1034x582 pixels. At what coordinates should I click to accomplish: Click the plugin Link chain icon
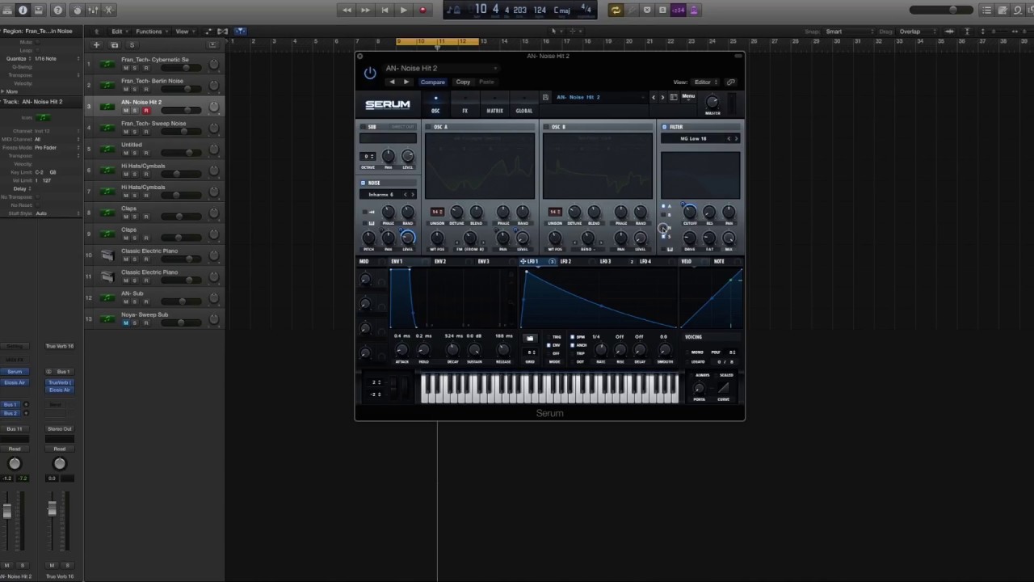730,82
